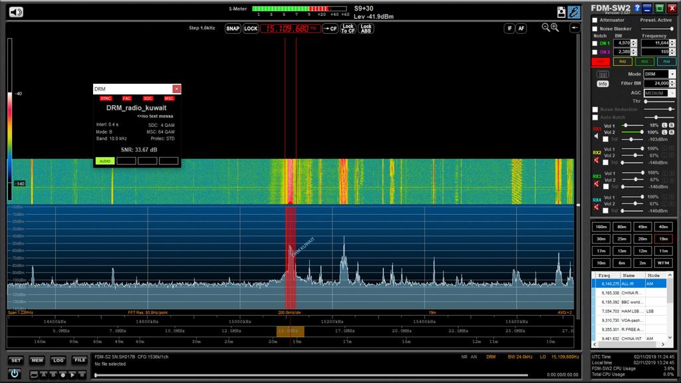
Task: Select the WFM band button
Action: pyautogui.click(x=663, y=263)
